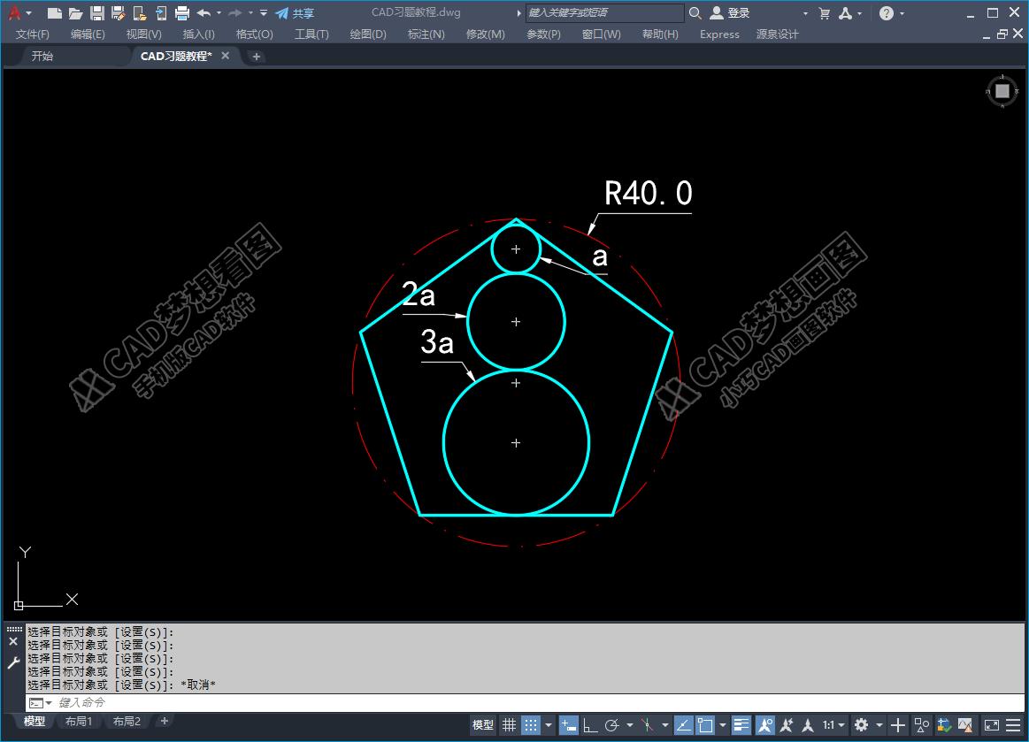Screen dimensions: 1029x742
Task: Toggle snap mode in the status bar
Action: click(x=533, y=724)
